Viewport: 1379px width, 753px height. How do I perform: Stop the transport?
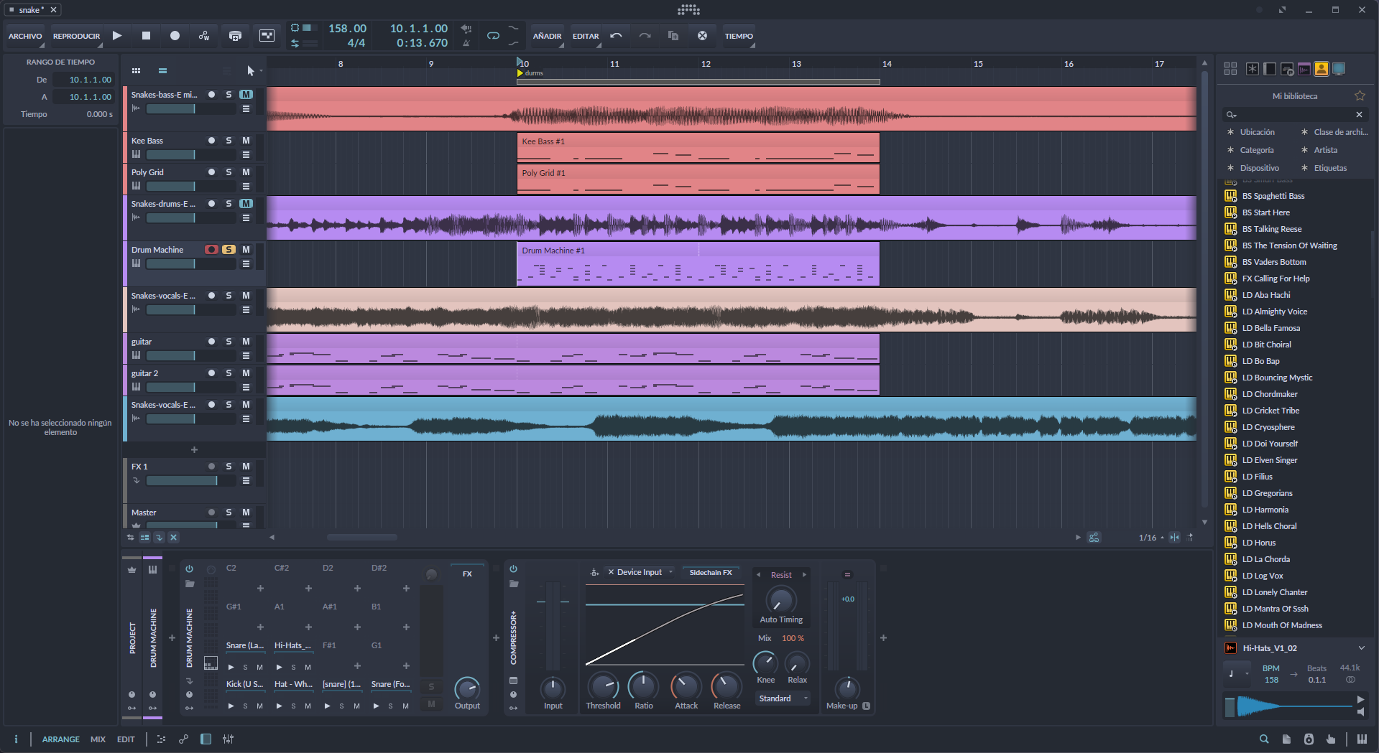point(146,36)
